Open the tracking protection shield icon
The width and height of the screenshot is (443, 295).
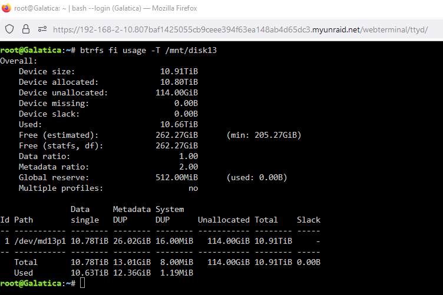pyautogui.click(x=9, y=29)
